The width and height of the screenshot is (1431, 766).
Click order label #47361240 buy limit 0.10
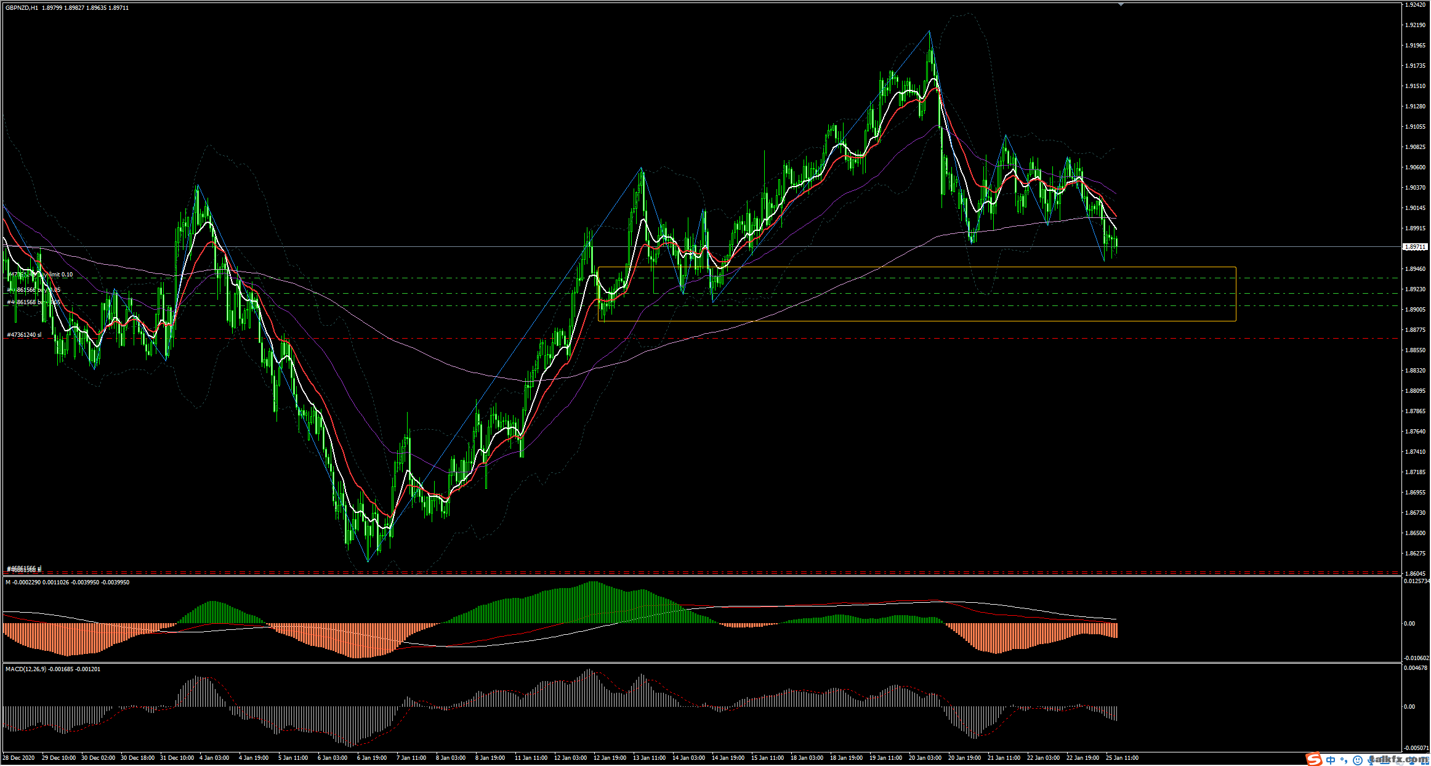(40, 275)
